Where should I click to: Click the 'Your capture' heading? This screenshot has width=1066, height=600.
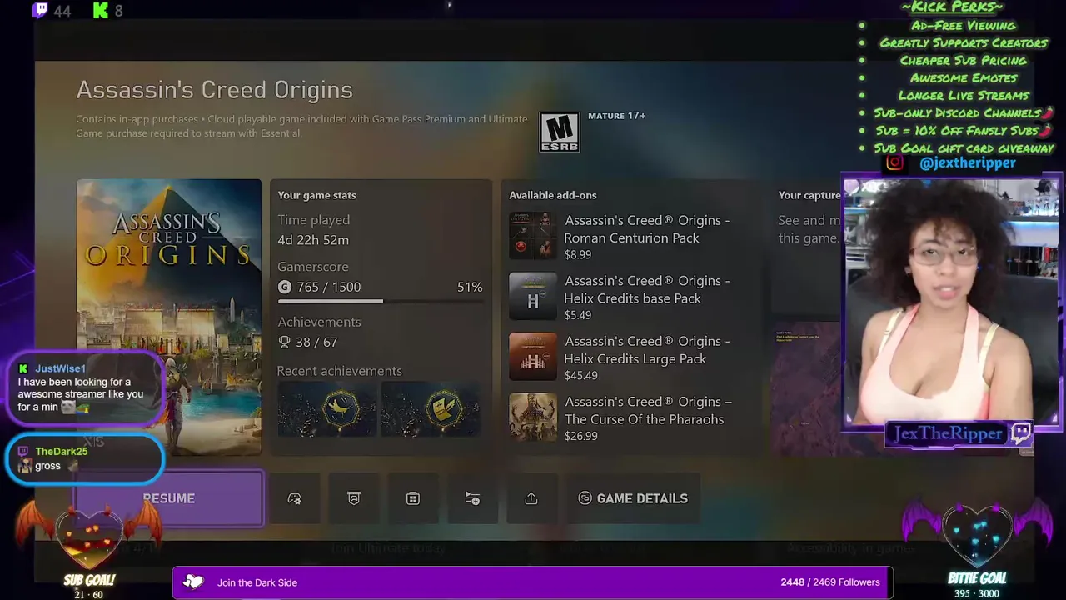click(x=809, y=195)
